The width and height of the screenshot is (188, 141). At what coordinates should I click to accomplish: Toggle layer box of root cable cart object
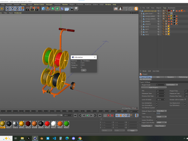tap(158, 11)
